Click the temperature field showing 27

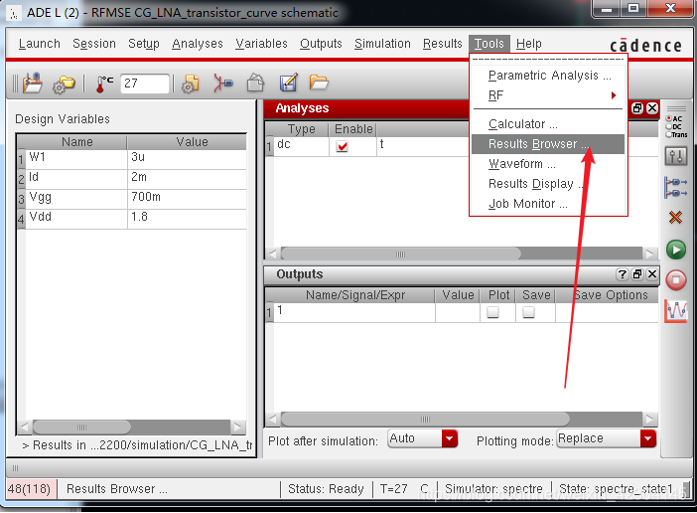coord(145,84)
